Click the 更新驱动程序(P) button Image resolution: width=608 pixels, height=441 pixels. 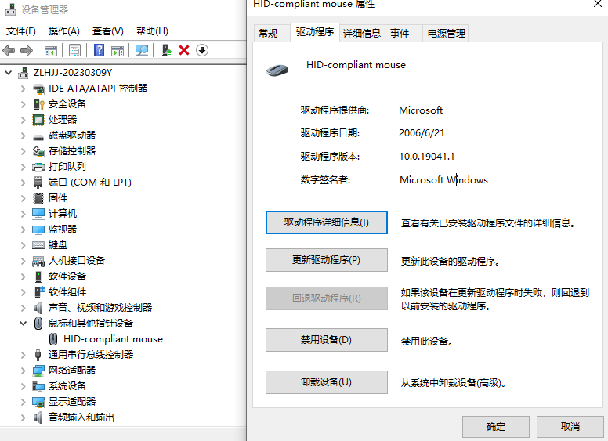327,260
